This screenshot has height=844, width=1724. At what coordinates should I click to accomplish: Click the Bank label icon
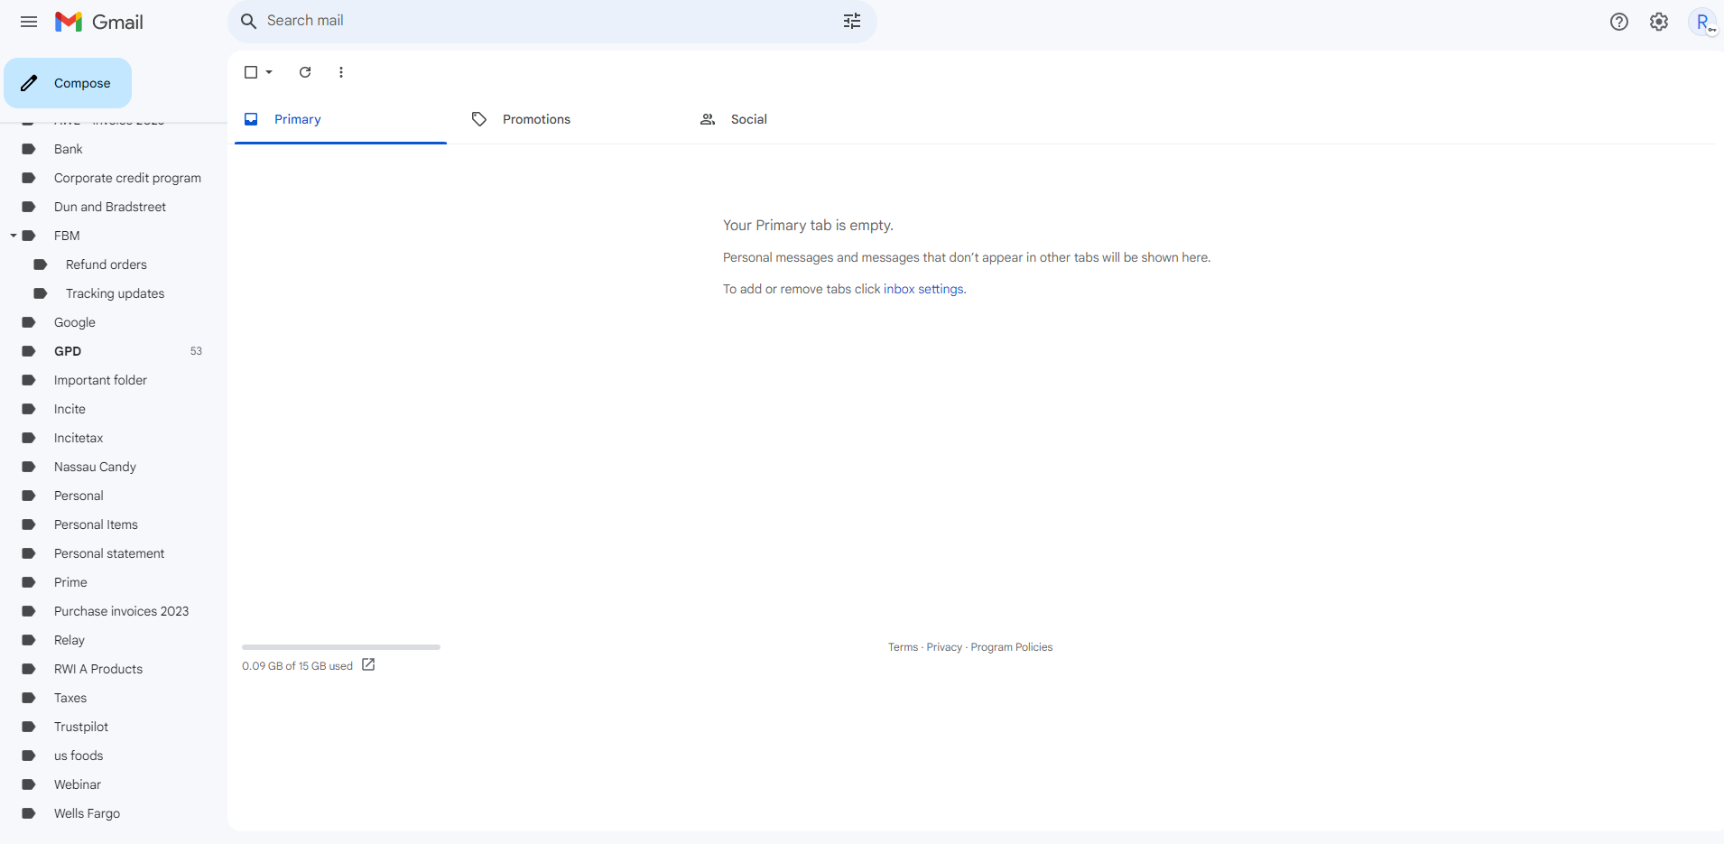[x=29, y=149]
